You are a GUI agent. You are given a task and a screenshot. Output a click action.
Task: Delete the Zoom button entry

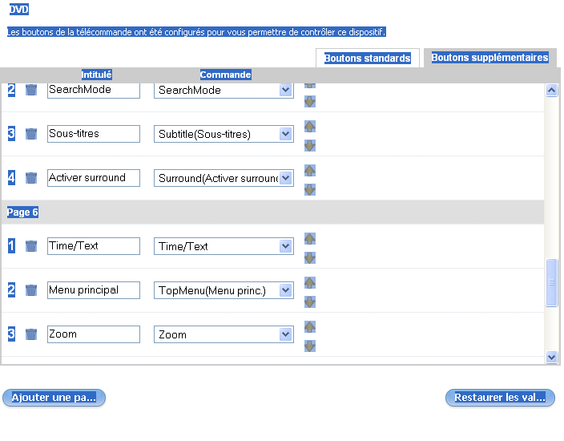(x=31, y=334)
